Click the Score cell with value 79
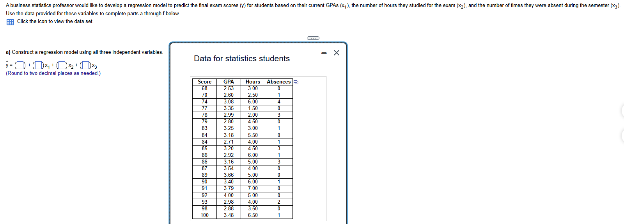 pyautogui.click(x=204, y=122)
